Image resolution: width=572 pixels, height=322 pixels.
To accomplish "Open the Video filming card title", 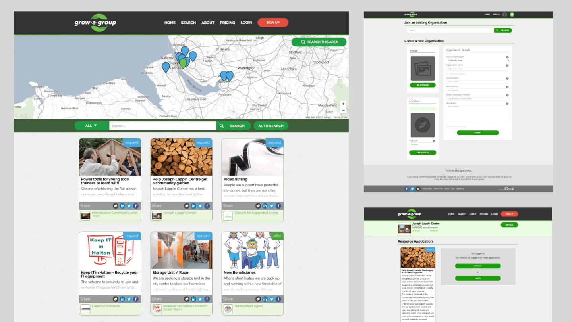I will pyautogui.click(x=235, y=179).
